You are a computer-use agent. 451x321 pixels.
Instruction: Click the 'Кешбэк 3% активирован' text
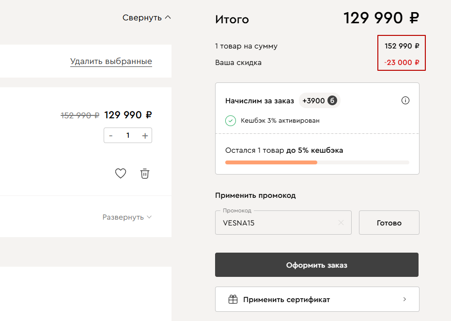coord(280,121)
